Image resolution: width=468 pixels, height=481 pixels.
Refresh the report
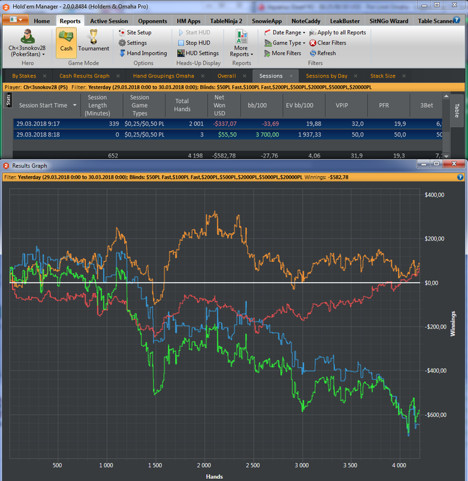coord(323,54)
